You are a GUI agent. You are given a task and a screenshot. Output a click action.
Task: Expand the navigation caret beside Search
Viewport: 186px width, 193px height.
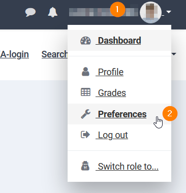[174, 54]
